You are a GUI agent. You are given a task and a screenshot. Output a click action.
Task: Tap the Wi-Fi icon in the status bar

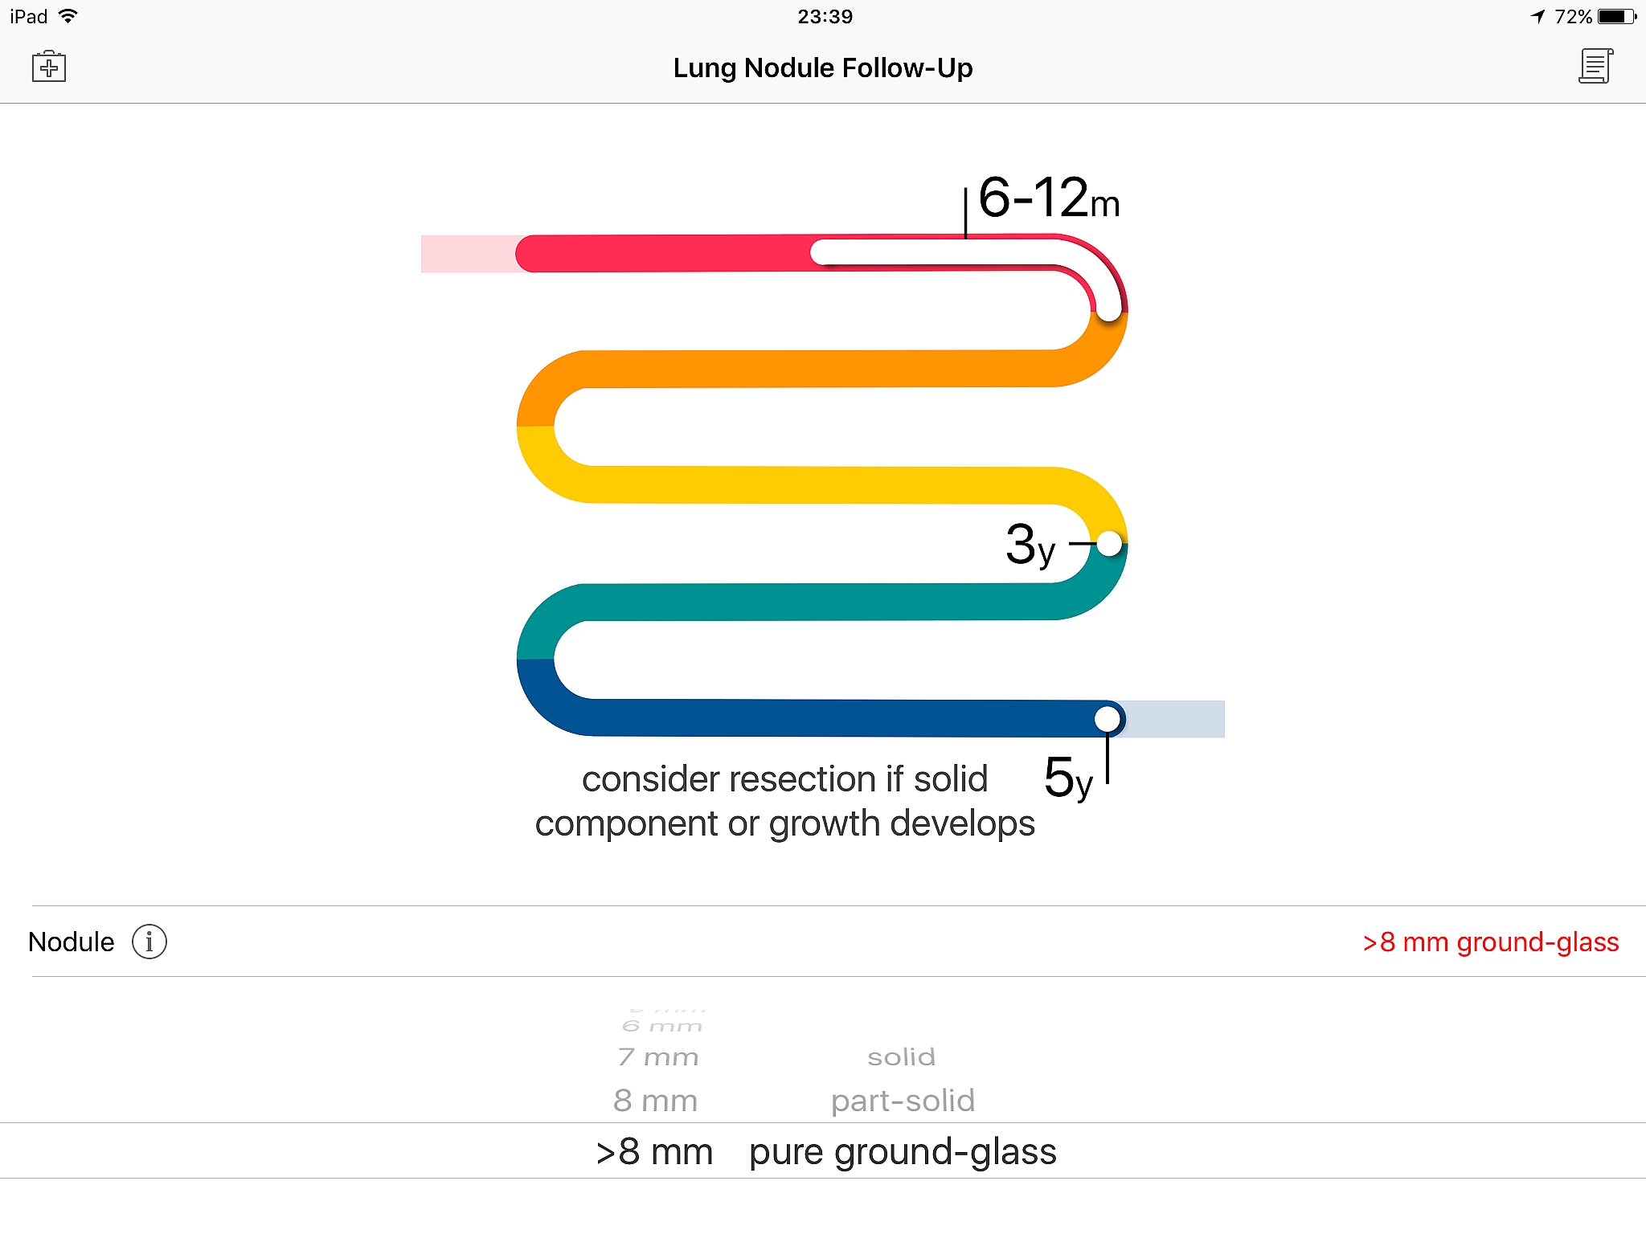pyautogui.click(x=69, y=15)
